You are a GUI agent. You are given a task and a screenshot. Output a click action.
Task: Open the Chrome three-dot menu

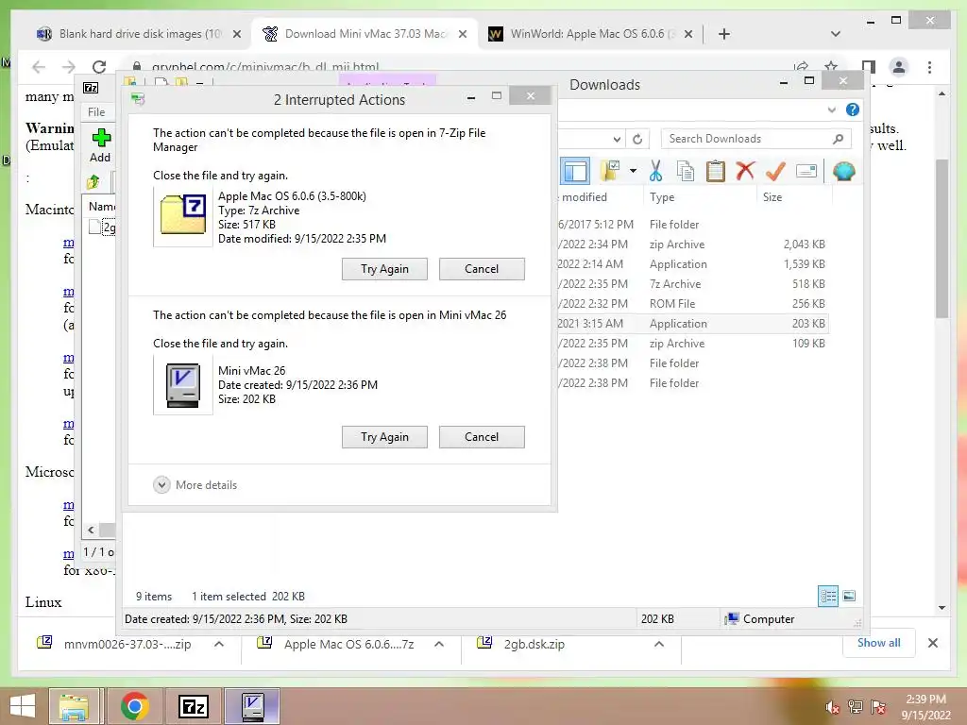pos(929,67)
